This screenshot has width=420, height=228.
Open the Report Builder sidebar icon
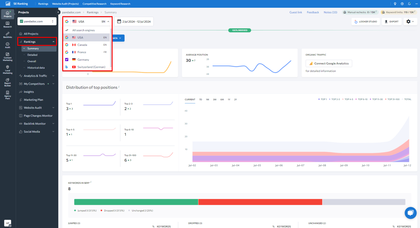coord(7,82)
